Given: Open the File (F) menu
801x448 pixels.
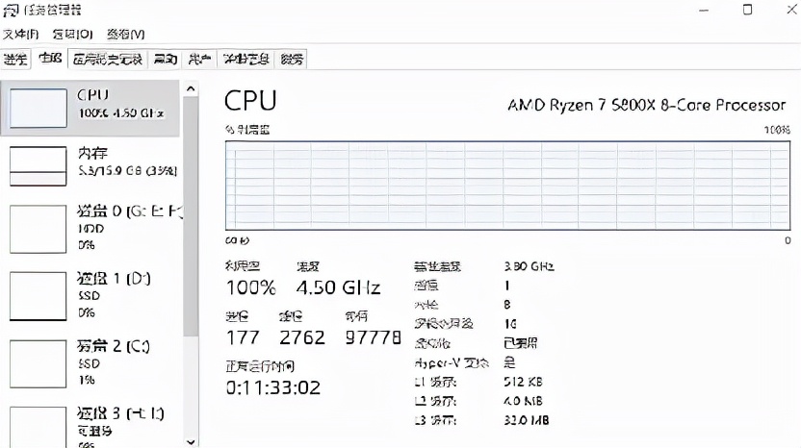Looking at the screenshot, I should pos(20,35).
